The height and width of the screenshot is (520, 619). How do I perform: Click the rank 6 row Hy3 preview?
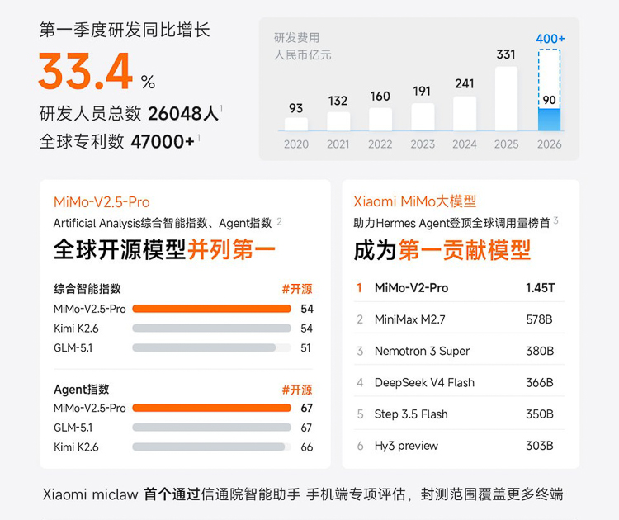point(459,446)
